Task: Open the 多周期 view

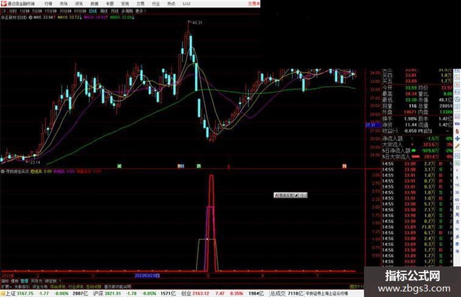Action: tap(127, 11)
